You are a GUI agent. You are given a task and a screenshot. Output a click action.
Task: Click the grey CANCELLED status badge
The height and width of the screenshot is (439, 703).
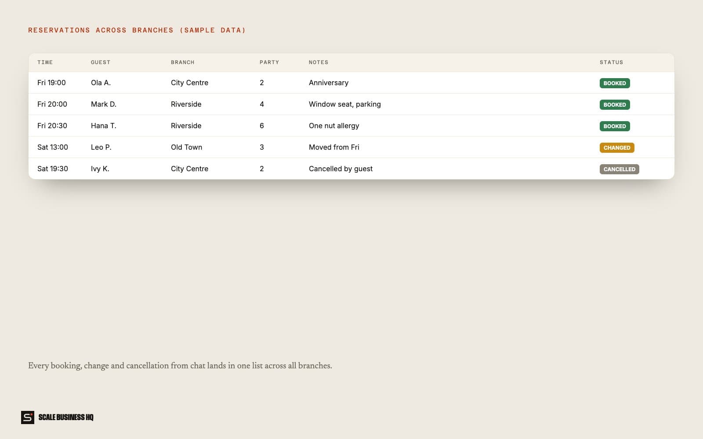click(x=620, y=169)
